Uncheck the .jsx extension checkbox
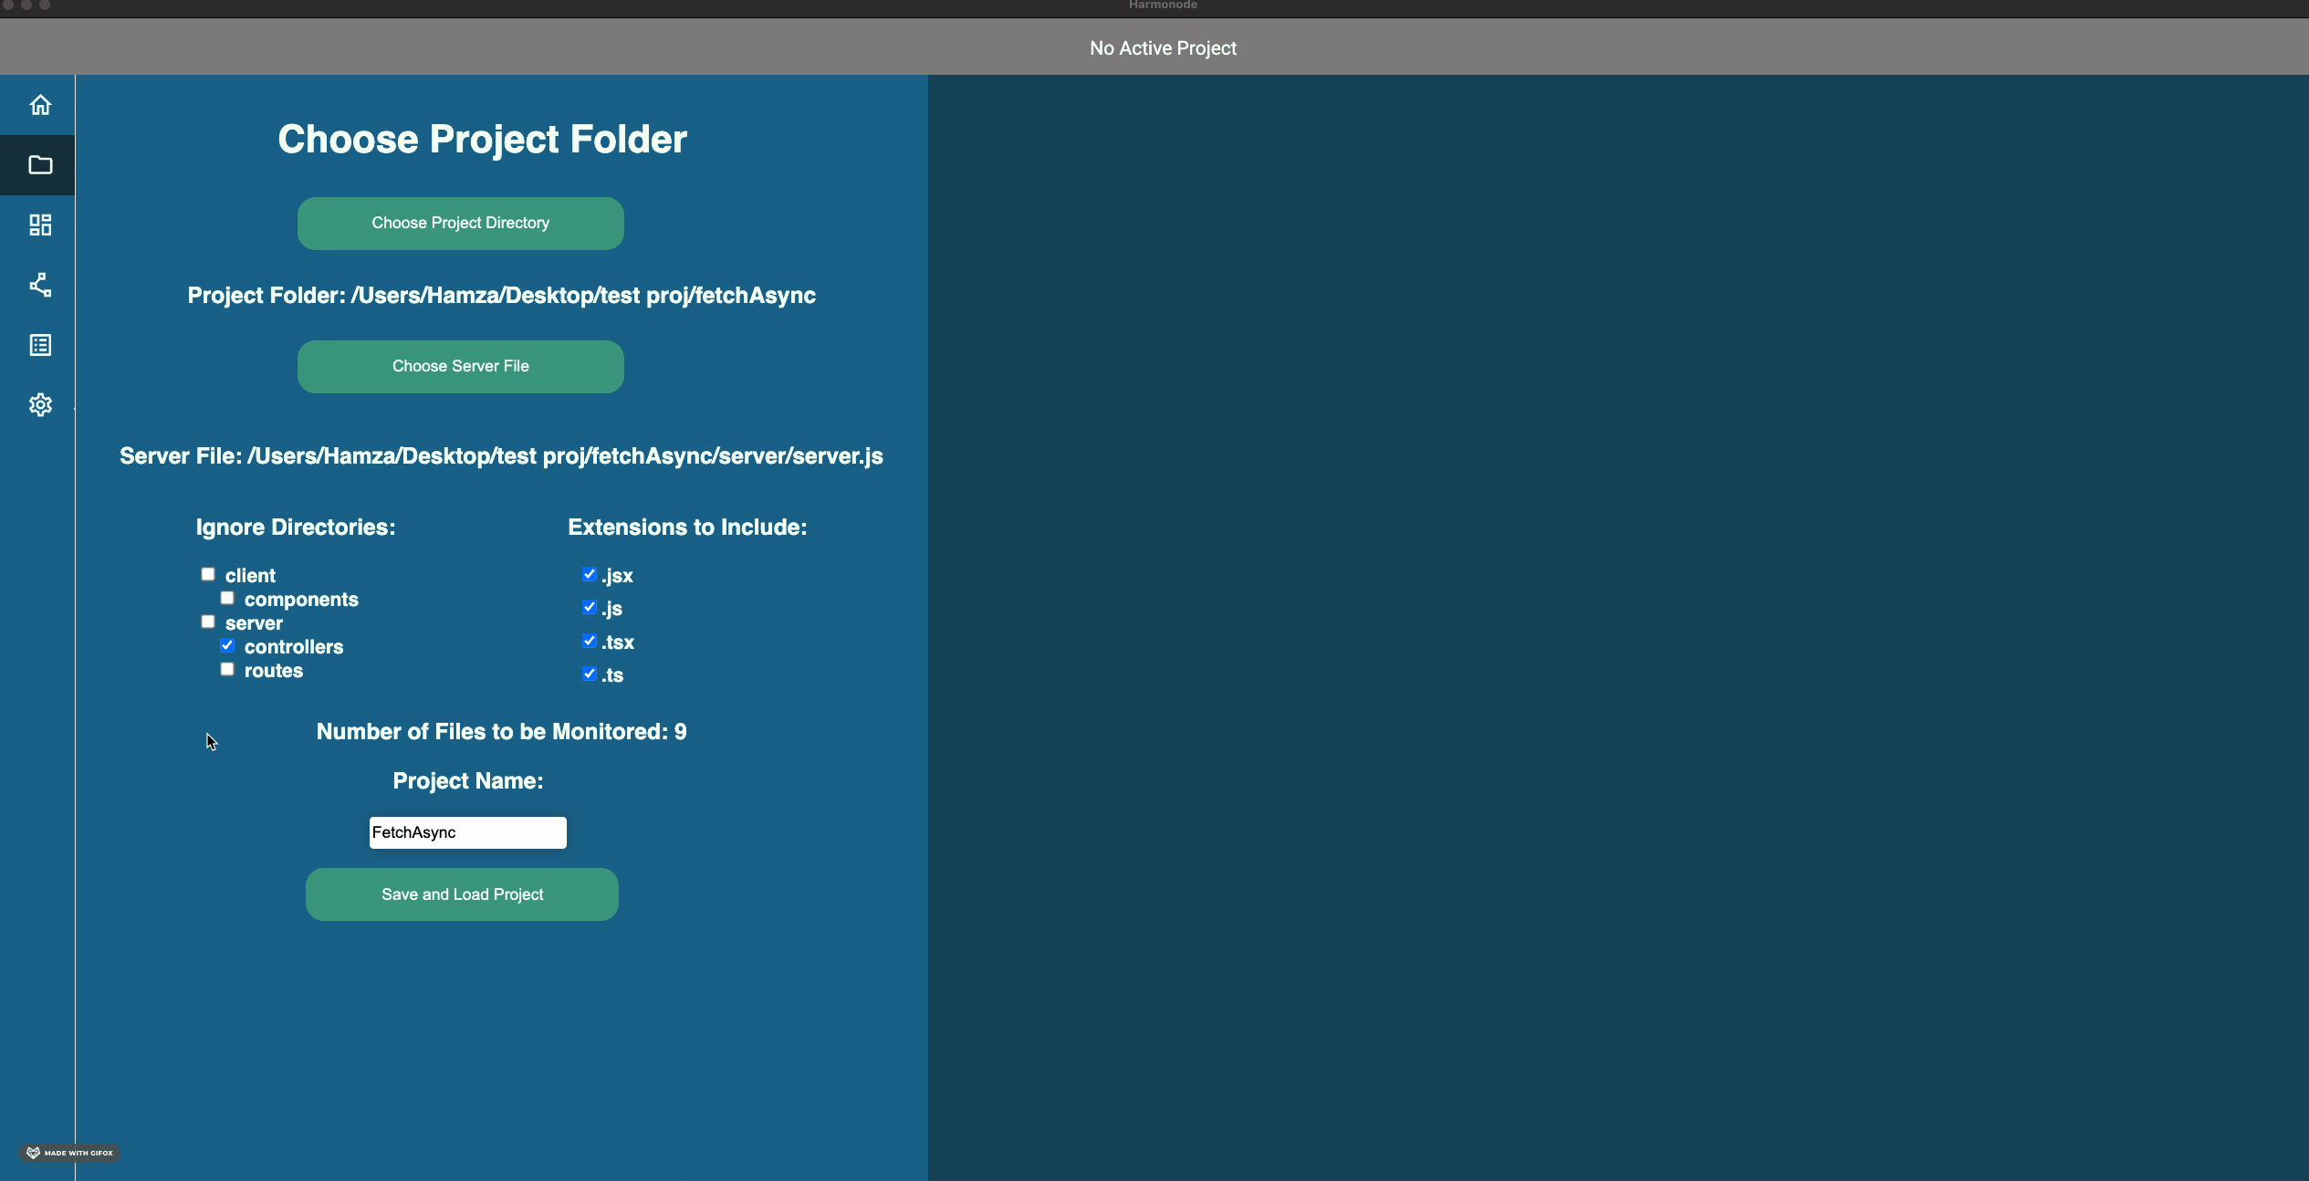This screenshot has width=2309, height=1181. [x=590, y=574]
